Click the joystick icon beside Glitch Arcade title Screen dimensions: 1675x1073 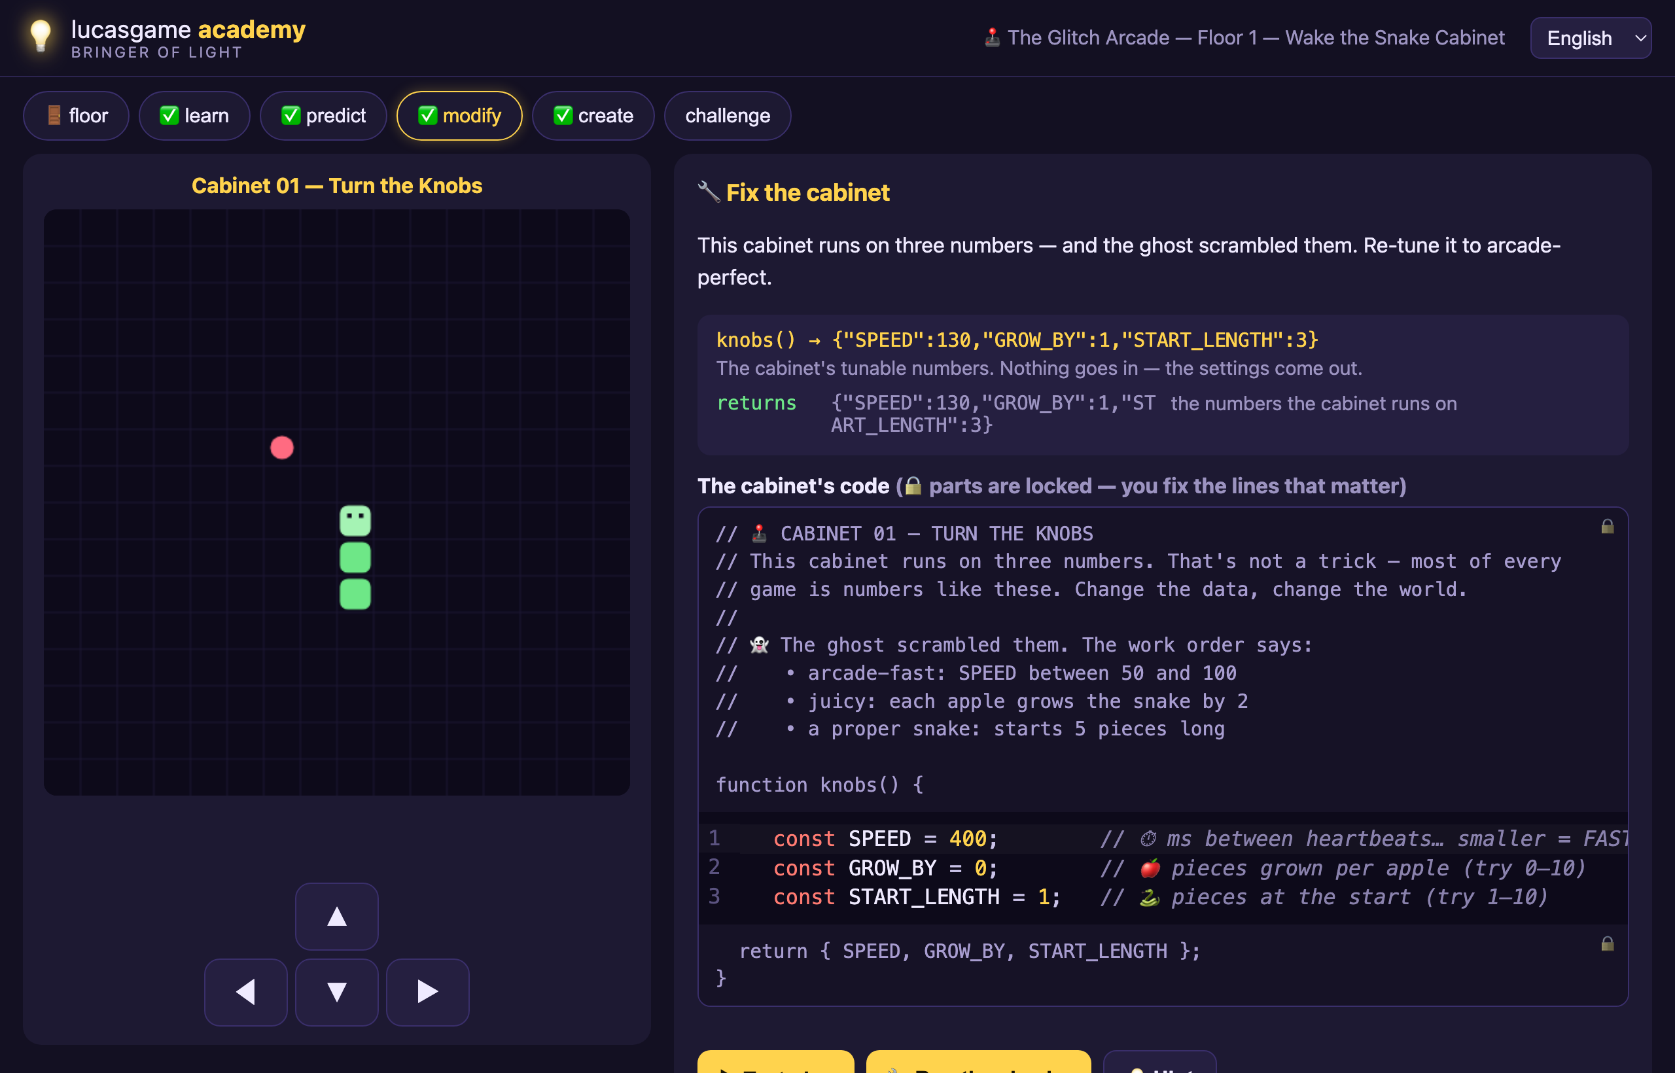click(x=992, y=37)
